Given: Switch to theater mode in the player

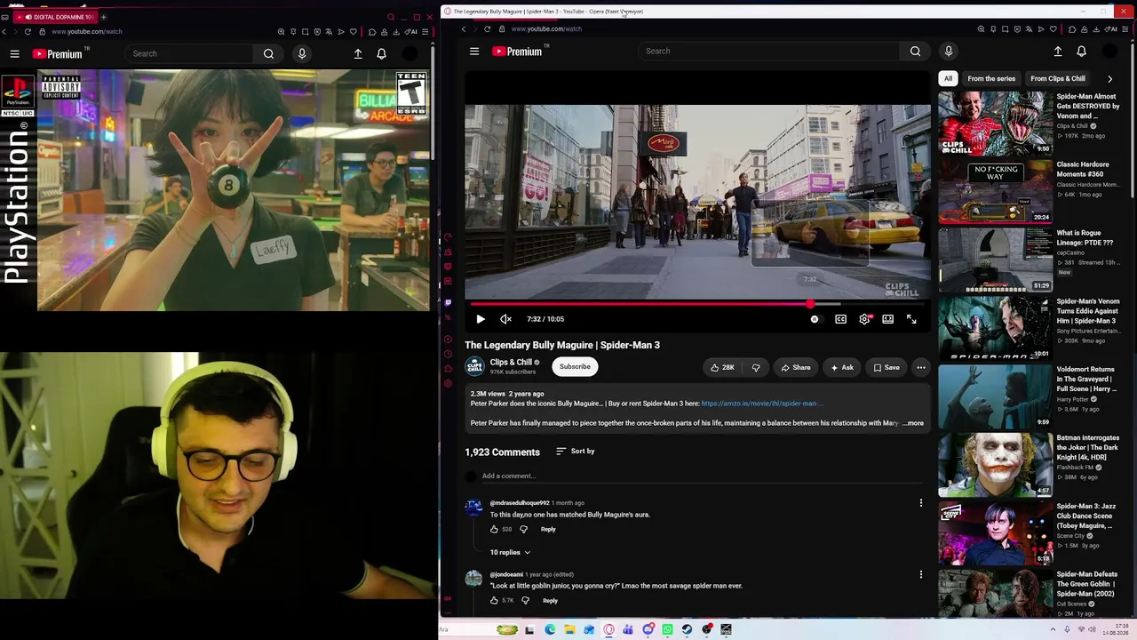Looking at the screenshot, I should coord(887,319).
